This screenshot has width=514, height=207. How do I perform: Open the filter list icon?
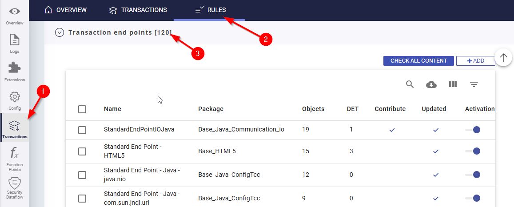pyautogui.click(x=474, y=84)
